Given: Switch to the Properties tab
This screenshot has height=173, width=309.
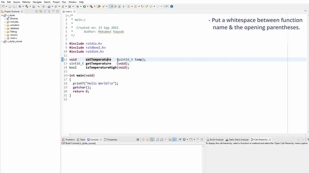Looking at the screenshot, I should [x=111, y=140].
